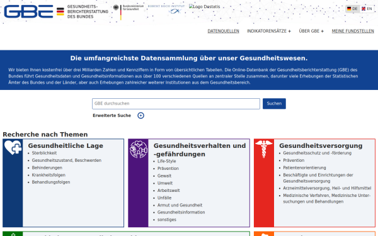
Task: Select the Gewalt topic
Action: 164,176
